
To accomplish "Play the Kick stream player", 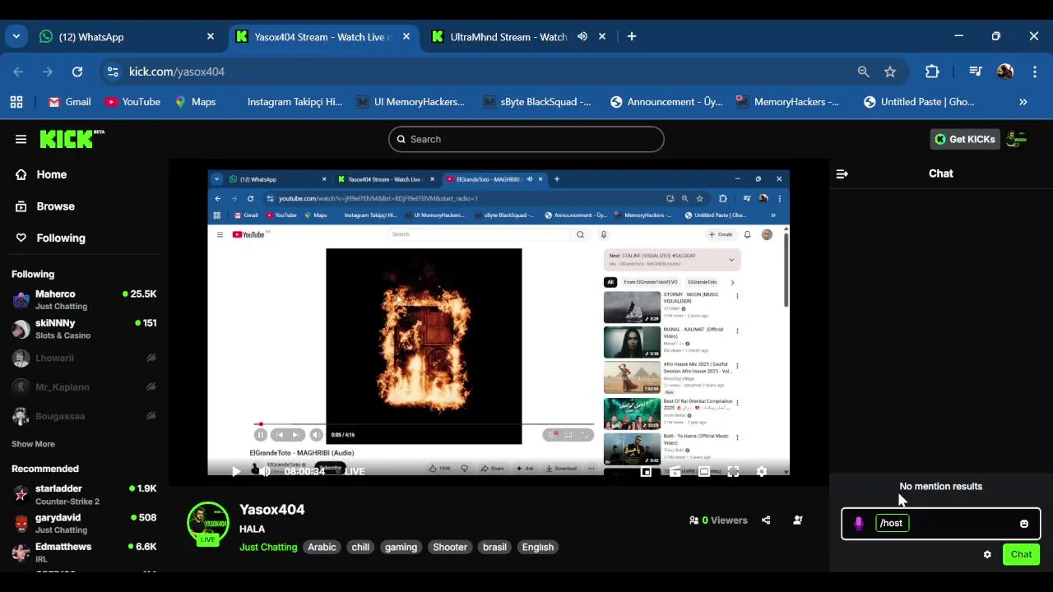I will tap(236, 471).
